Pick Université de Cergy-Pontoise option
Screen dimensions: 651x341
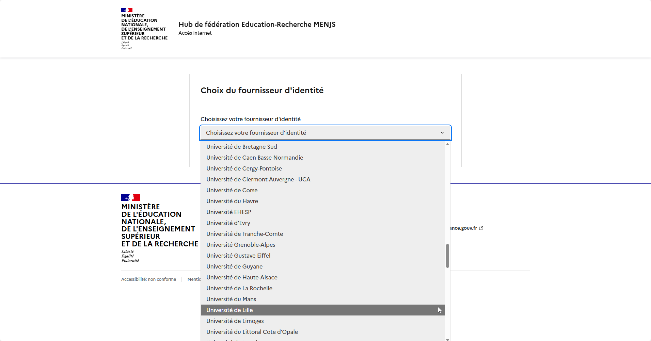coord(323,168)
